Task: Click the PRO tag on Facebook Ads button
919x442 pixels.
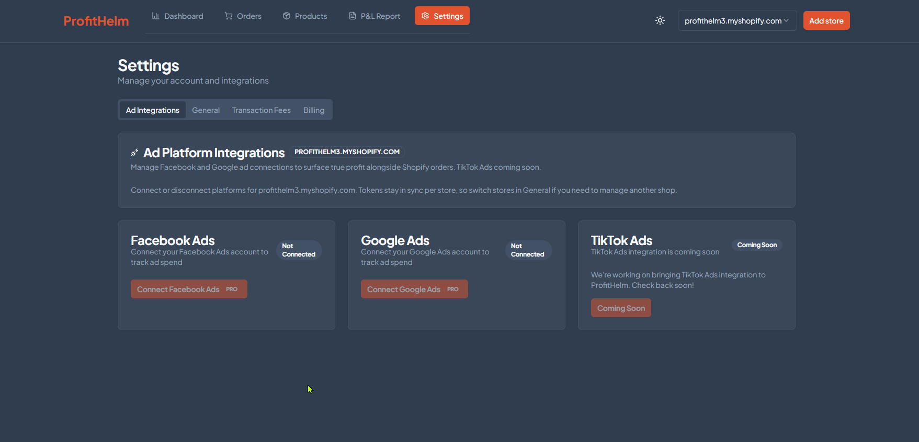Action: 232,289
